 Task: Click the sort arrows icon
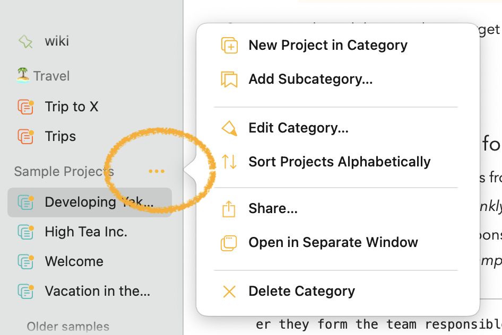pos(229,162)
